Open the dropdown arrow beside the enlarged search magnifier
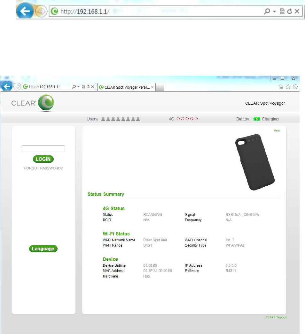 pos(275,11)
